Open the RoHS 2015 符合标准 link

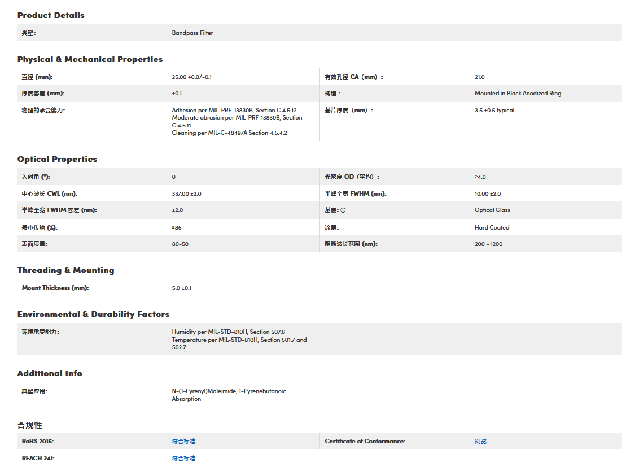click(183, 441)
